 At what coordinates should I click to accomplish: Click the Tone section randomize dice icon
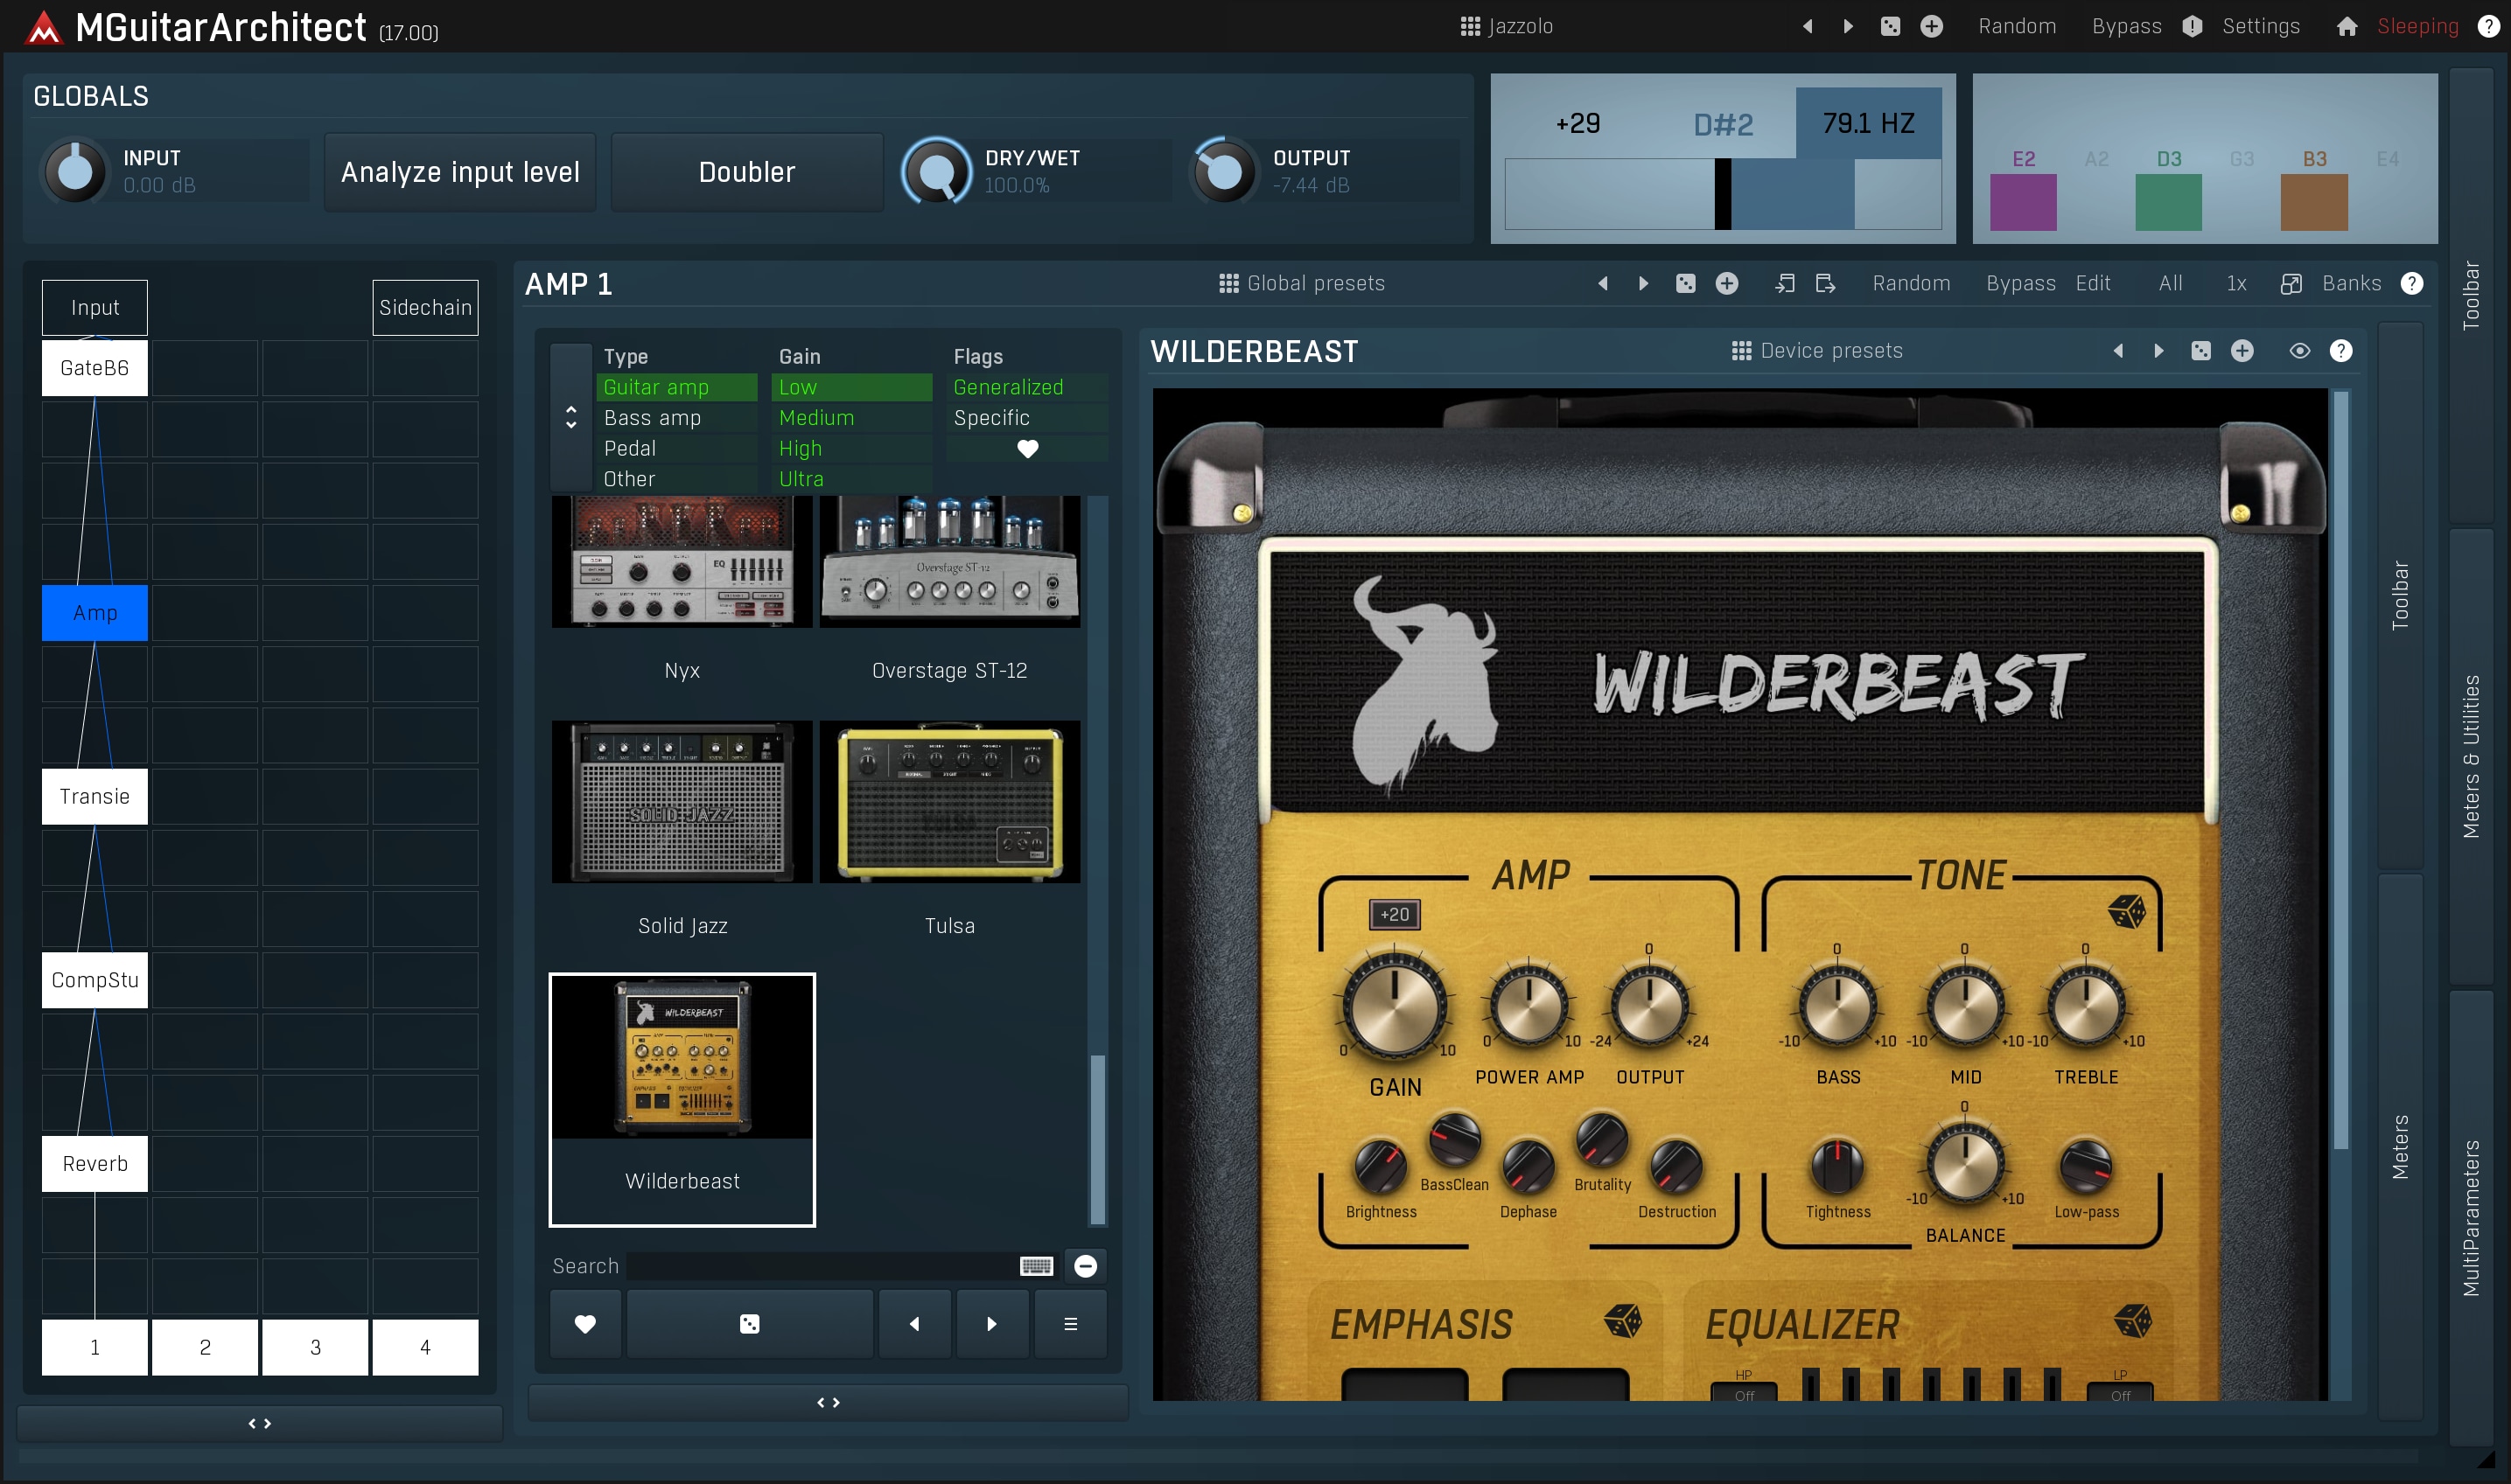[2126, 911]
